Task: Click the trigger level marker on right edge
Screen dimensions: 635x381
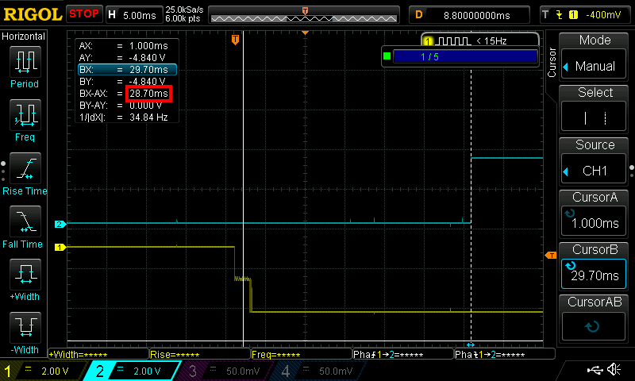Action: tap(551, 255)
